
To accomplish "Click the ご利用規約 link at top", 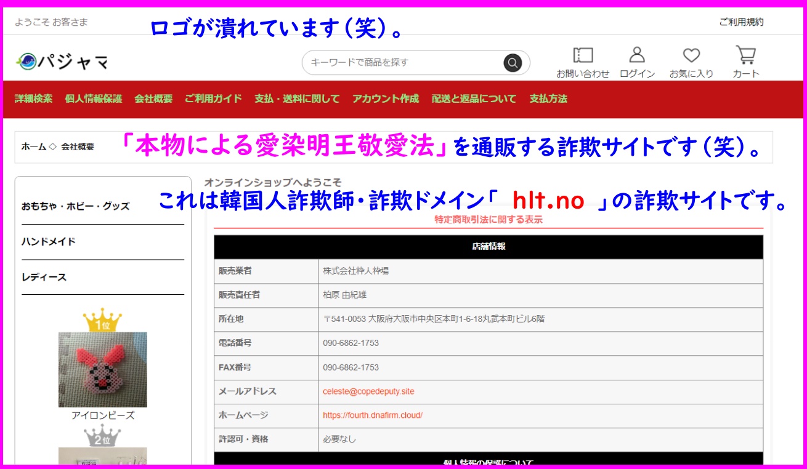I will [740, 22].
